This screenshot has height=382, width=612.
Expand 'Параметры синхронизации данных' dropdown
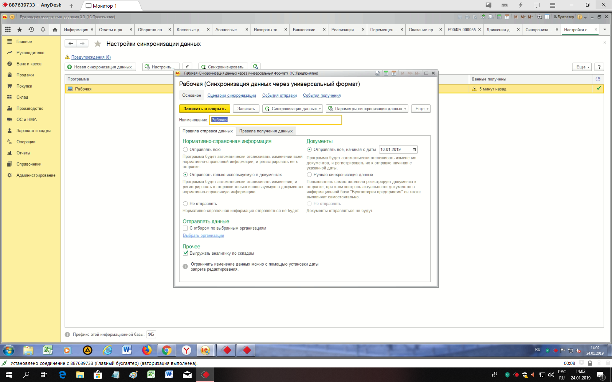tap(367, 109)
